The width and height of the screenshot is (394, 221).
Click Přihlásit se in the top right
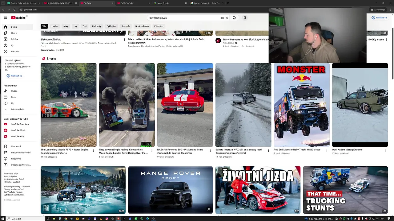[x=379, y=18]
